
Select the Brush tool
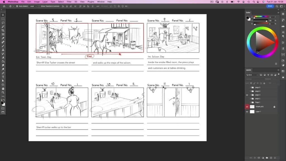click(3, 46)
